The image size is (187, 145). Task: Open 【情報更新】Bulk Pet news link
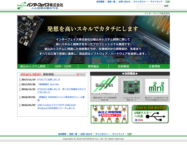tap(48, 84)
